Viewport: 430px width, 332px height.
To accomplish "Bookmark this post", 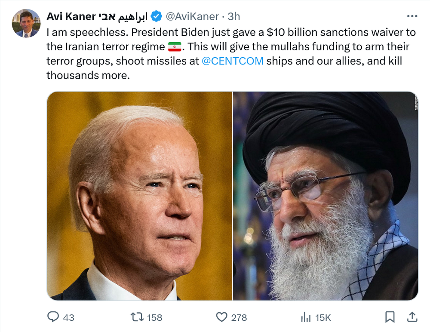I will click(x=390, y=317).
